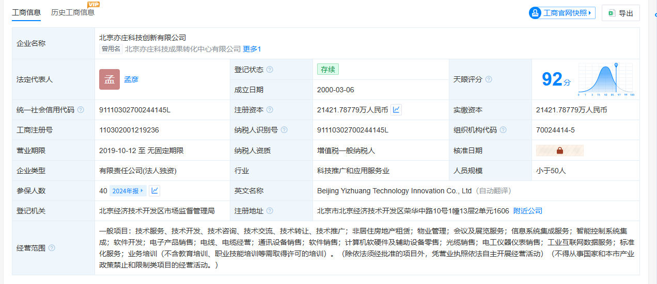The image size is (657, 284).
Task: Expand the 2024年报 year selector
Action: pos(128,191)
